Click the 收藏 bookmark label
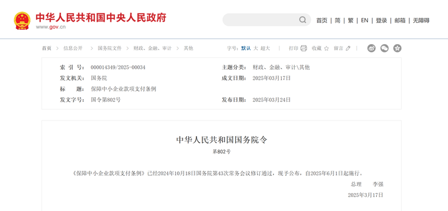The height and width of the screenshot is (211, 448). click(316, 49)
